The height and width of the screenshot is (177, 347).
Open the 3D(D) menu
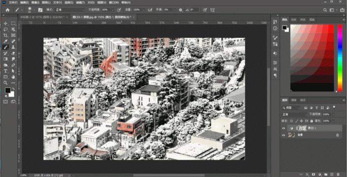(91, 2)
